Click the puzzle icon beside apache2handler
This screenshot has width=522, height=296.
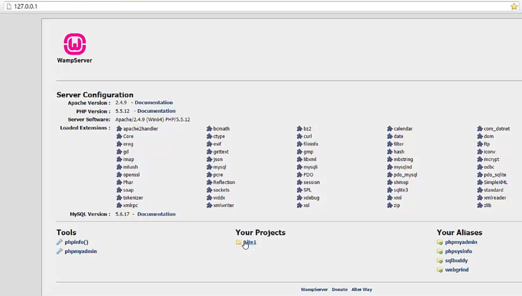coord(119,129)
